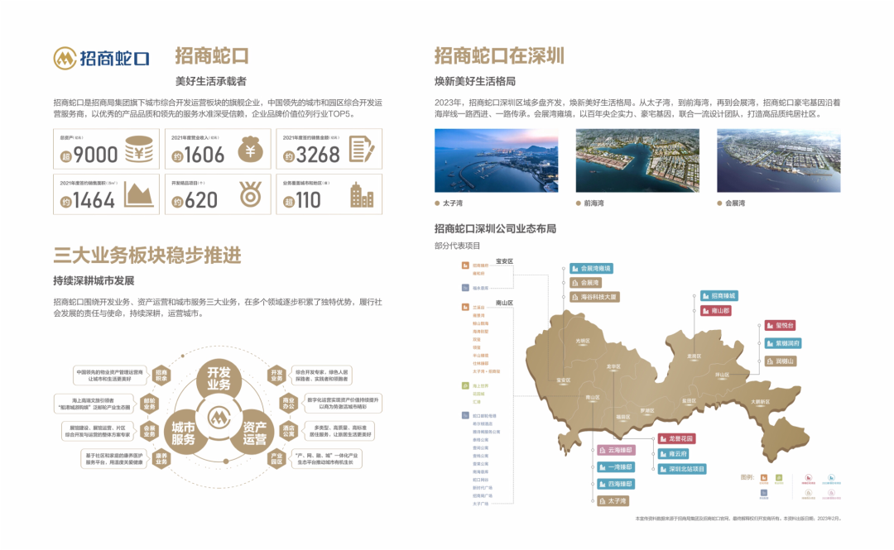Toggle the 云海臻邸 red map marker
The width and height of the screenshot is (894, 550).
(x=615, y=450)
